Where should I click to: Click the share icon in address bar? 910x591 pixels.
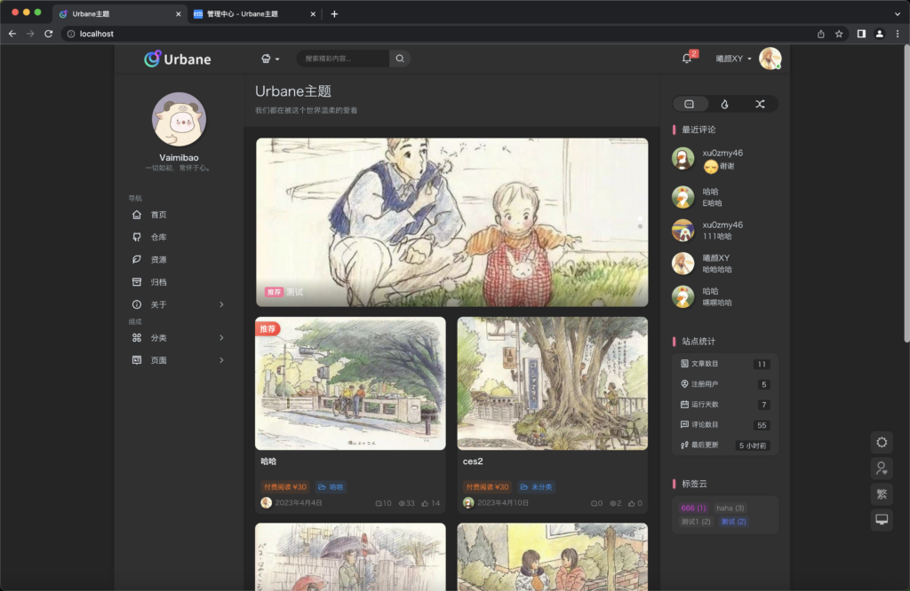pos(820,34)
